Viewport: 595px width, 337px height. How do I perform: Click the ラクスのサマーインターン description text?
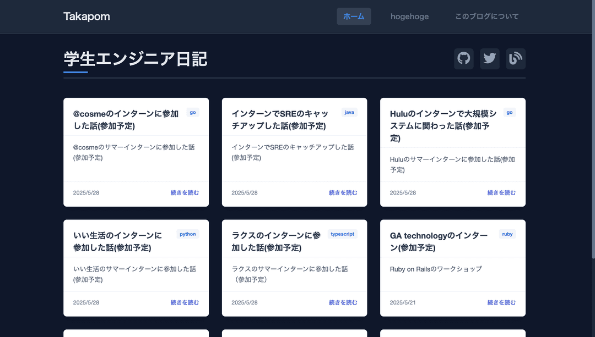[x=290, y=274]
